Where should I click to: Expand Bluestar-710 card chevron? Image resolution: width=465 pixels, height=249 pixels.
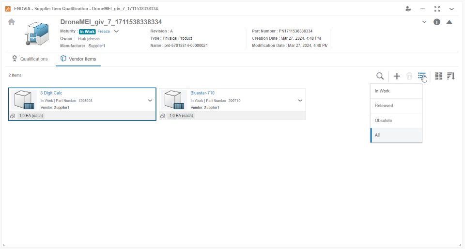click(x=300, y=100)
